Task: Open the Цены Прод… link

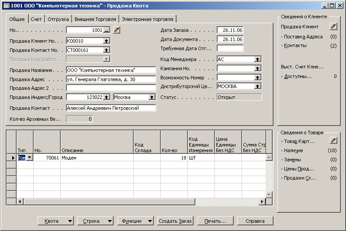Action: click(x=299, y=169)
